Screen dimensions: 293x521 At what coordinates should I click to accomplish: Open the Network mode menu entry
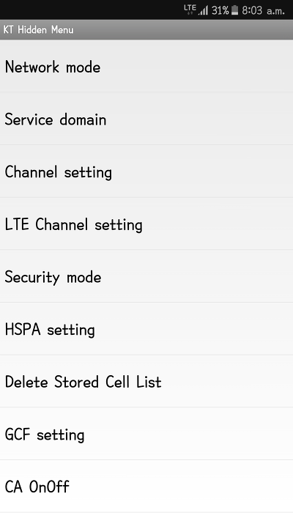coord(146,67)
